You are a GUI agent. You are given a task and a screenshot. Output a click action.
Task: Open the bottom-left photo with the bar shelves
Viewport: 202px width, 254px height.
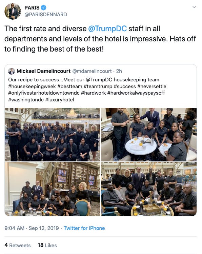(x=53, y=189)
